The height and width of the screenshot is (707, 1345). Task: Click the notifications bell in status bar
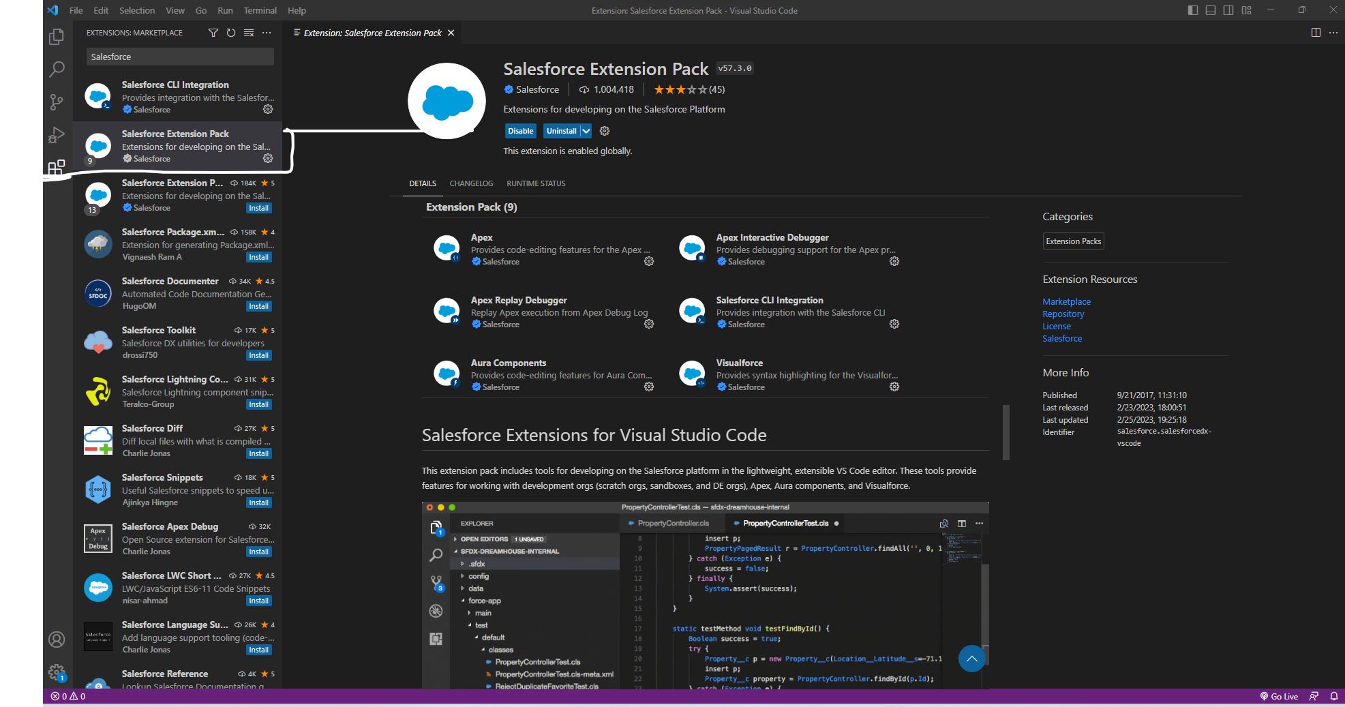click(1334, 696)
